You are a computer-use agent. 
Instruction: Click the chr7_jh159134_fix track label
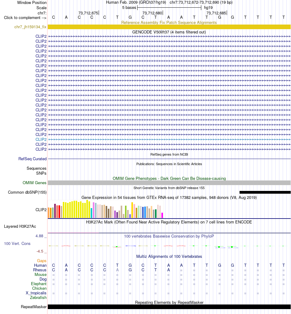pyautogui.click(x=30, y=27)
